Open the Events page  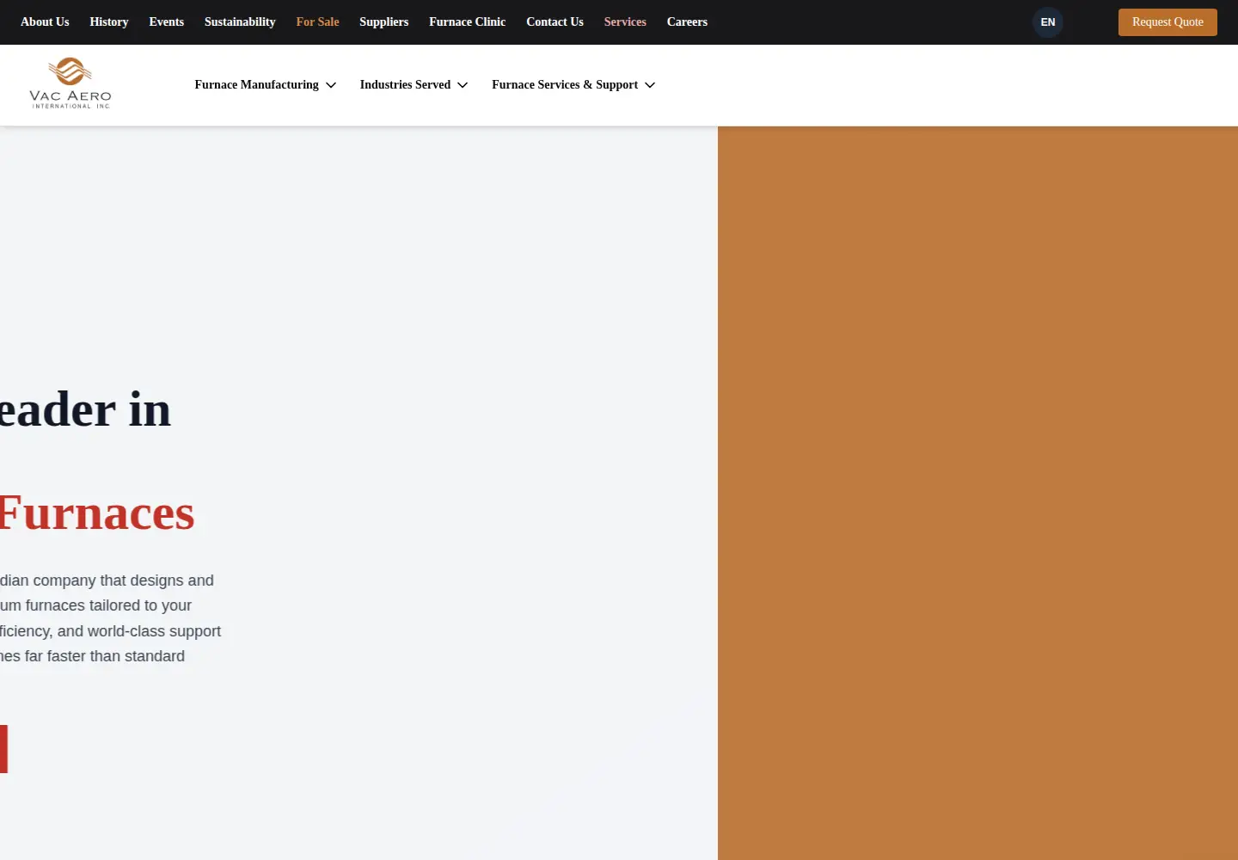click(167, 22)
